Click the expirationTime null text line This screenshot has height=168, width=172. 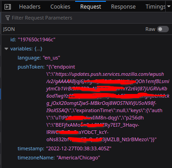coord(105,110)
